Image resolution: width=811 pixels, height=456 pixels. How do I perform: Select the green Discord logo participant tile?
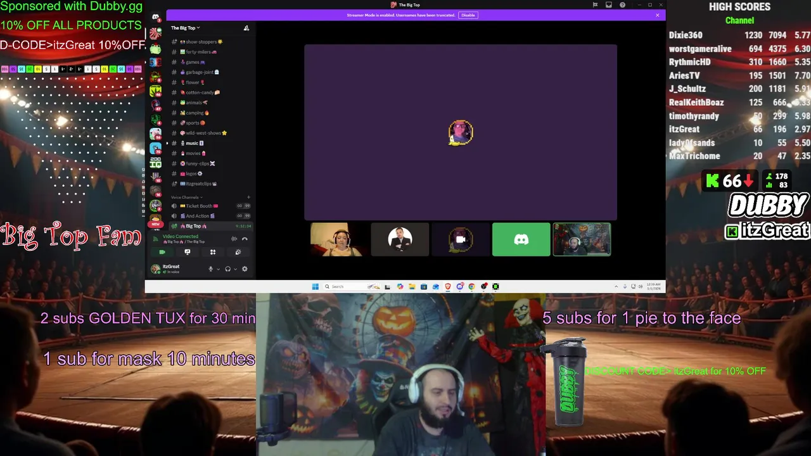tap(521, 239)
